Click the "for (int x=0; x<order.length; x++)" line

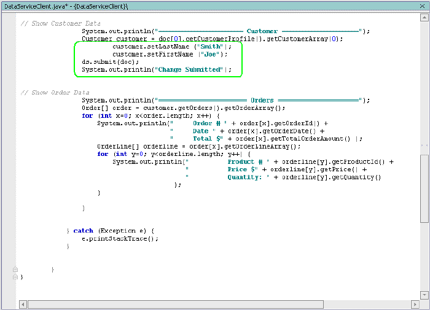click(x=150, y=115)
